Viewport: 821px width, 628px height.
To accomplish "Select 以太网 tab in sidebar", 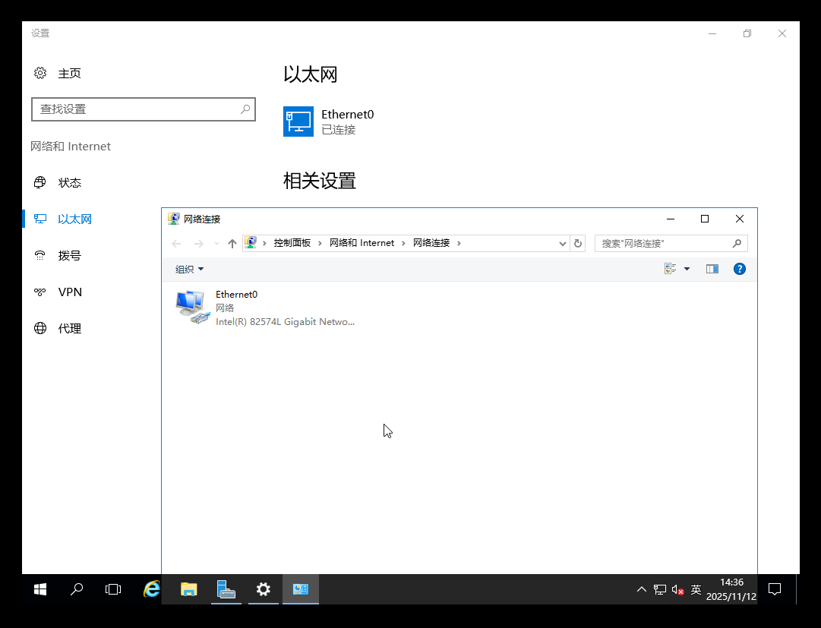I will [75, 219].
